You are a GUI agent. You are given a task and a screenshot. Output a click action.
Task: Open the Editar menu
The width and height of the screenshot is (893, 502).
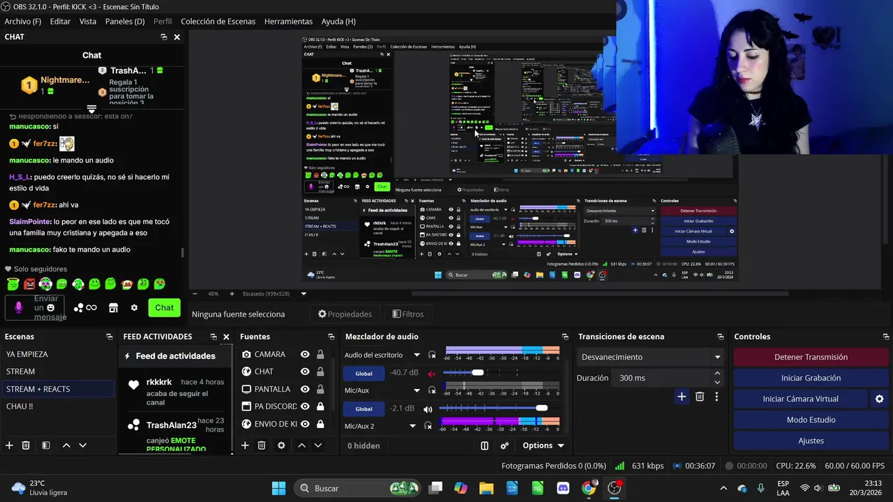click(60, 22)
